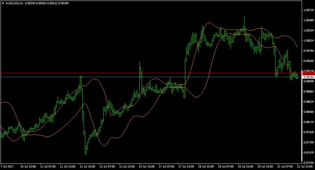Select the 0.99099 price scale label
The width and height of the screenshot is (315, 170).
309,81
